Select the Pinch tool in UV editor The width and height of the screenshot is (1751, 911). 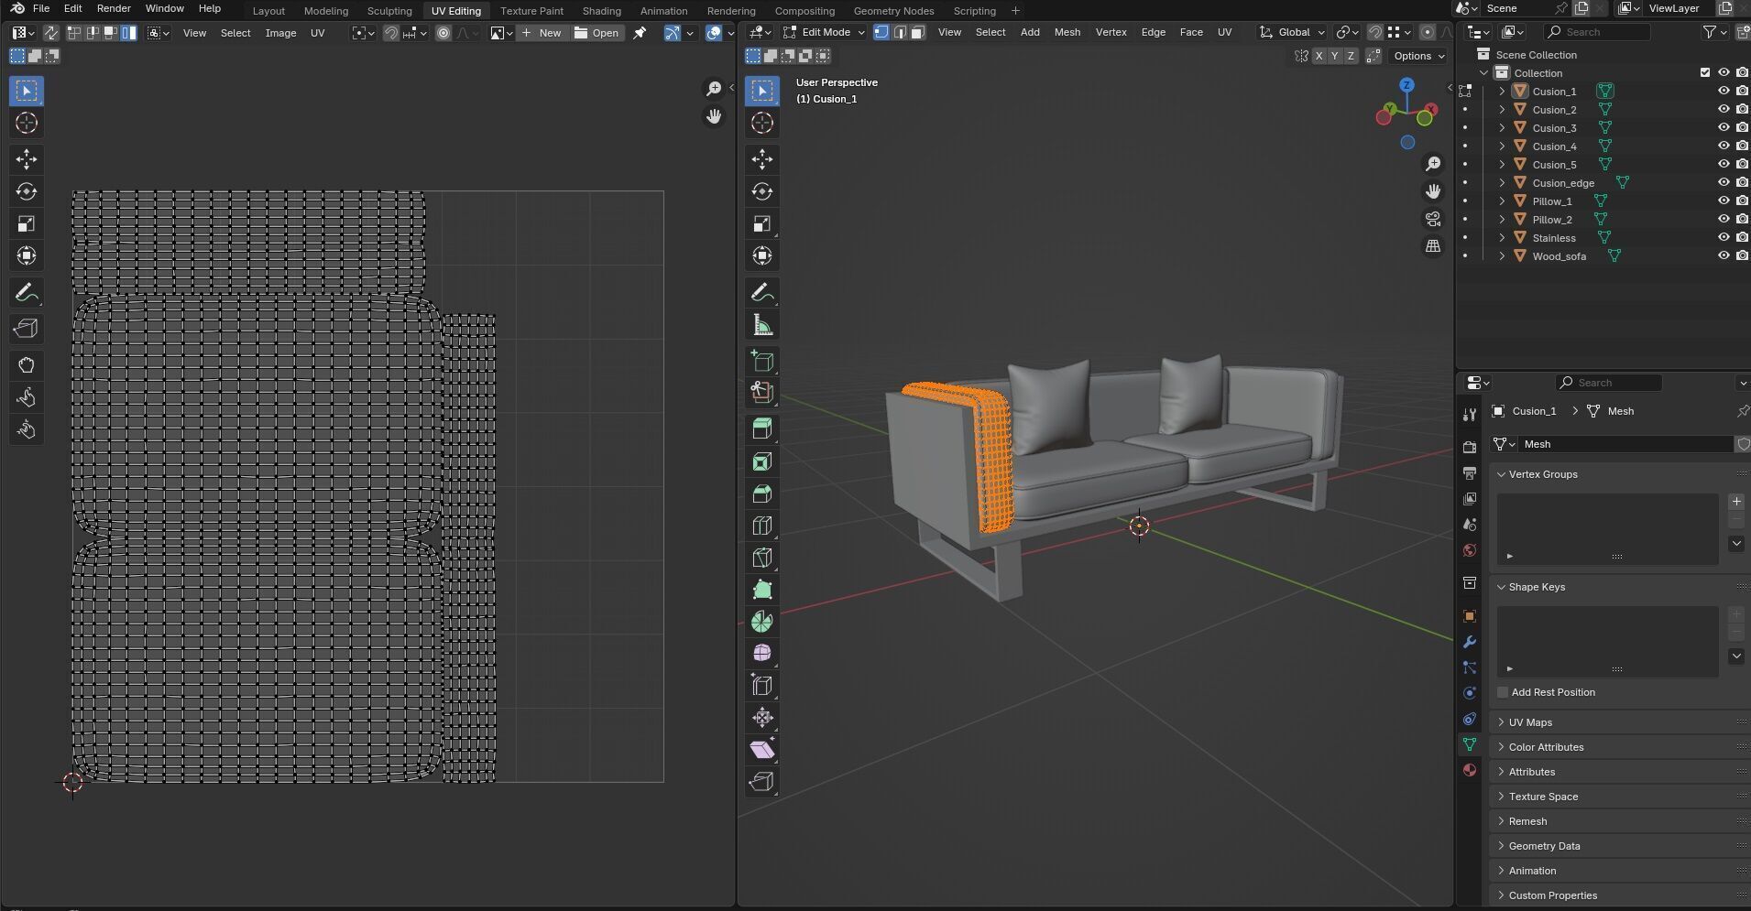26,429
